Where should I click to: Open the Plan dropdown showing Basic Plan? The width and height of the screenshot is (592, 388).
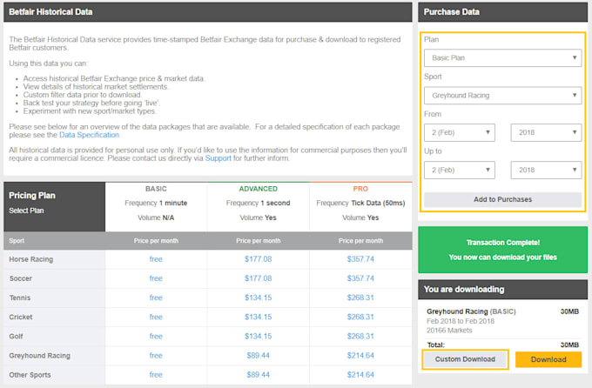point(502,57)
